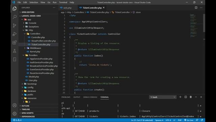Screen dimensions: 216x122
Task: Open the Accounts icon in activity bar
Action: [x=15, y=105]
